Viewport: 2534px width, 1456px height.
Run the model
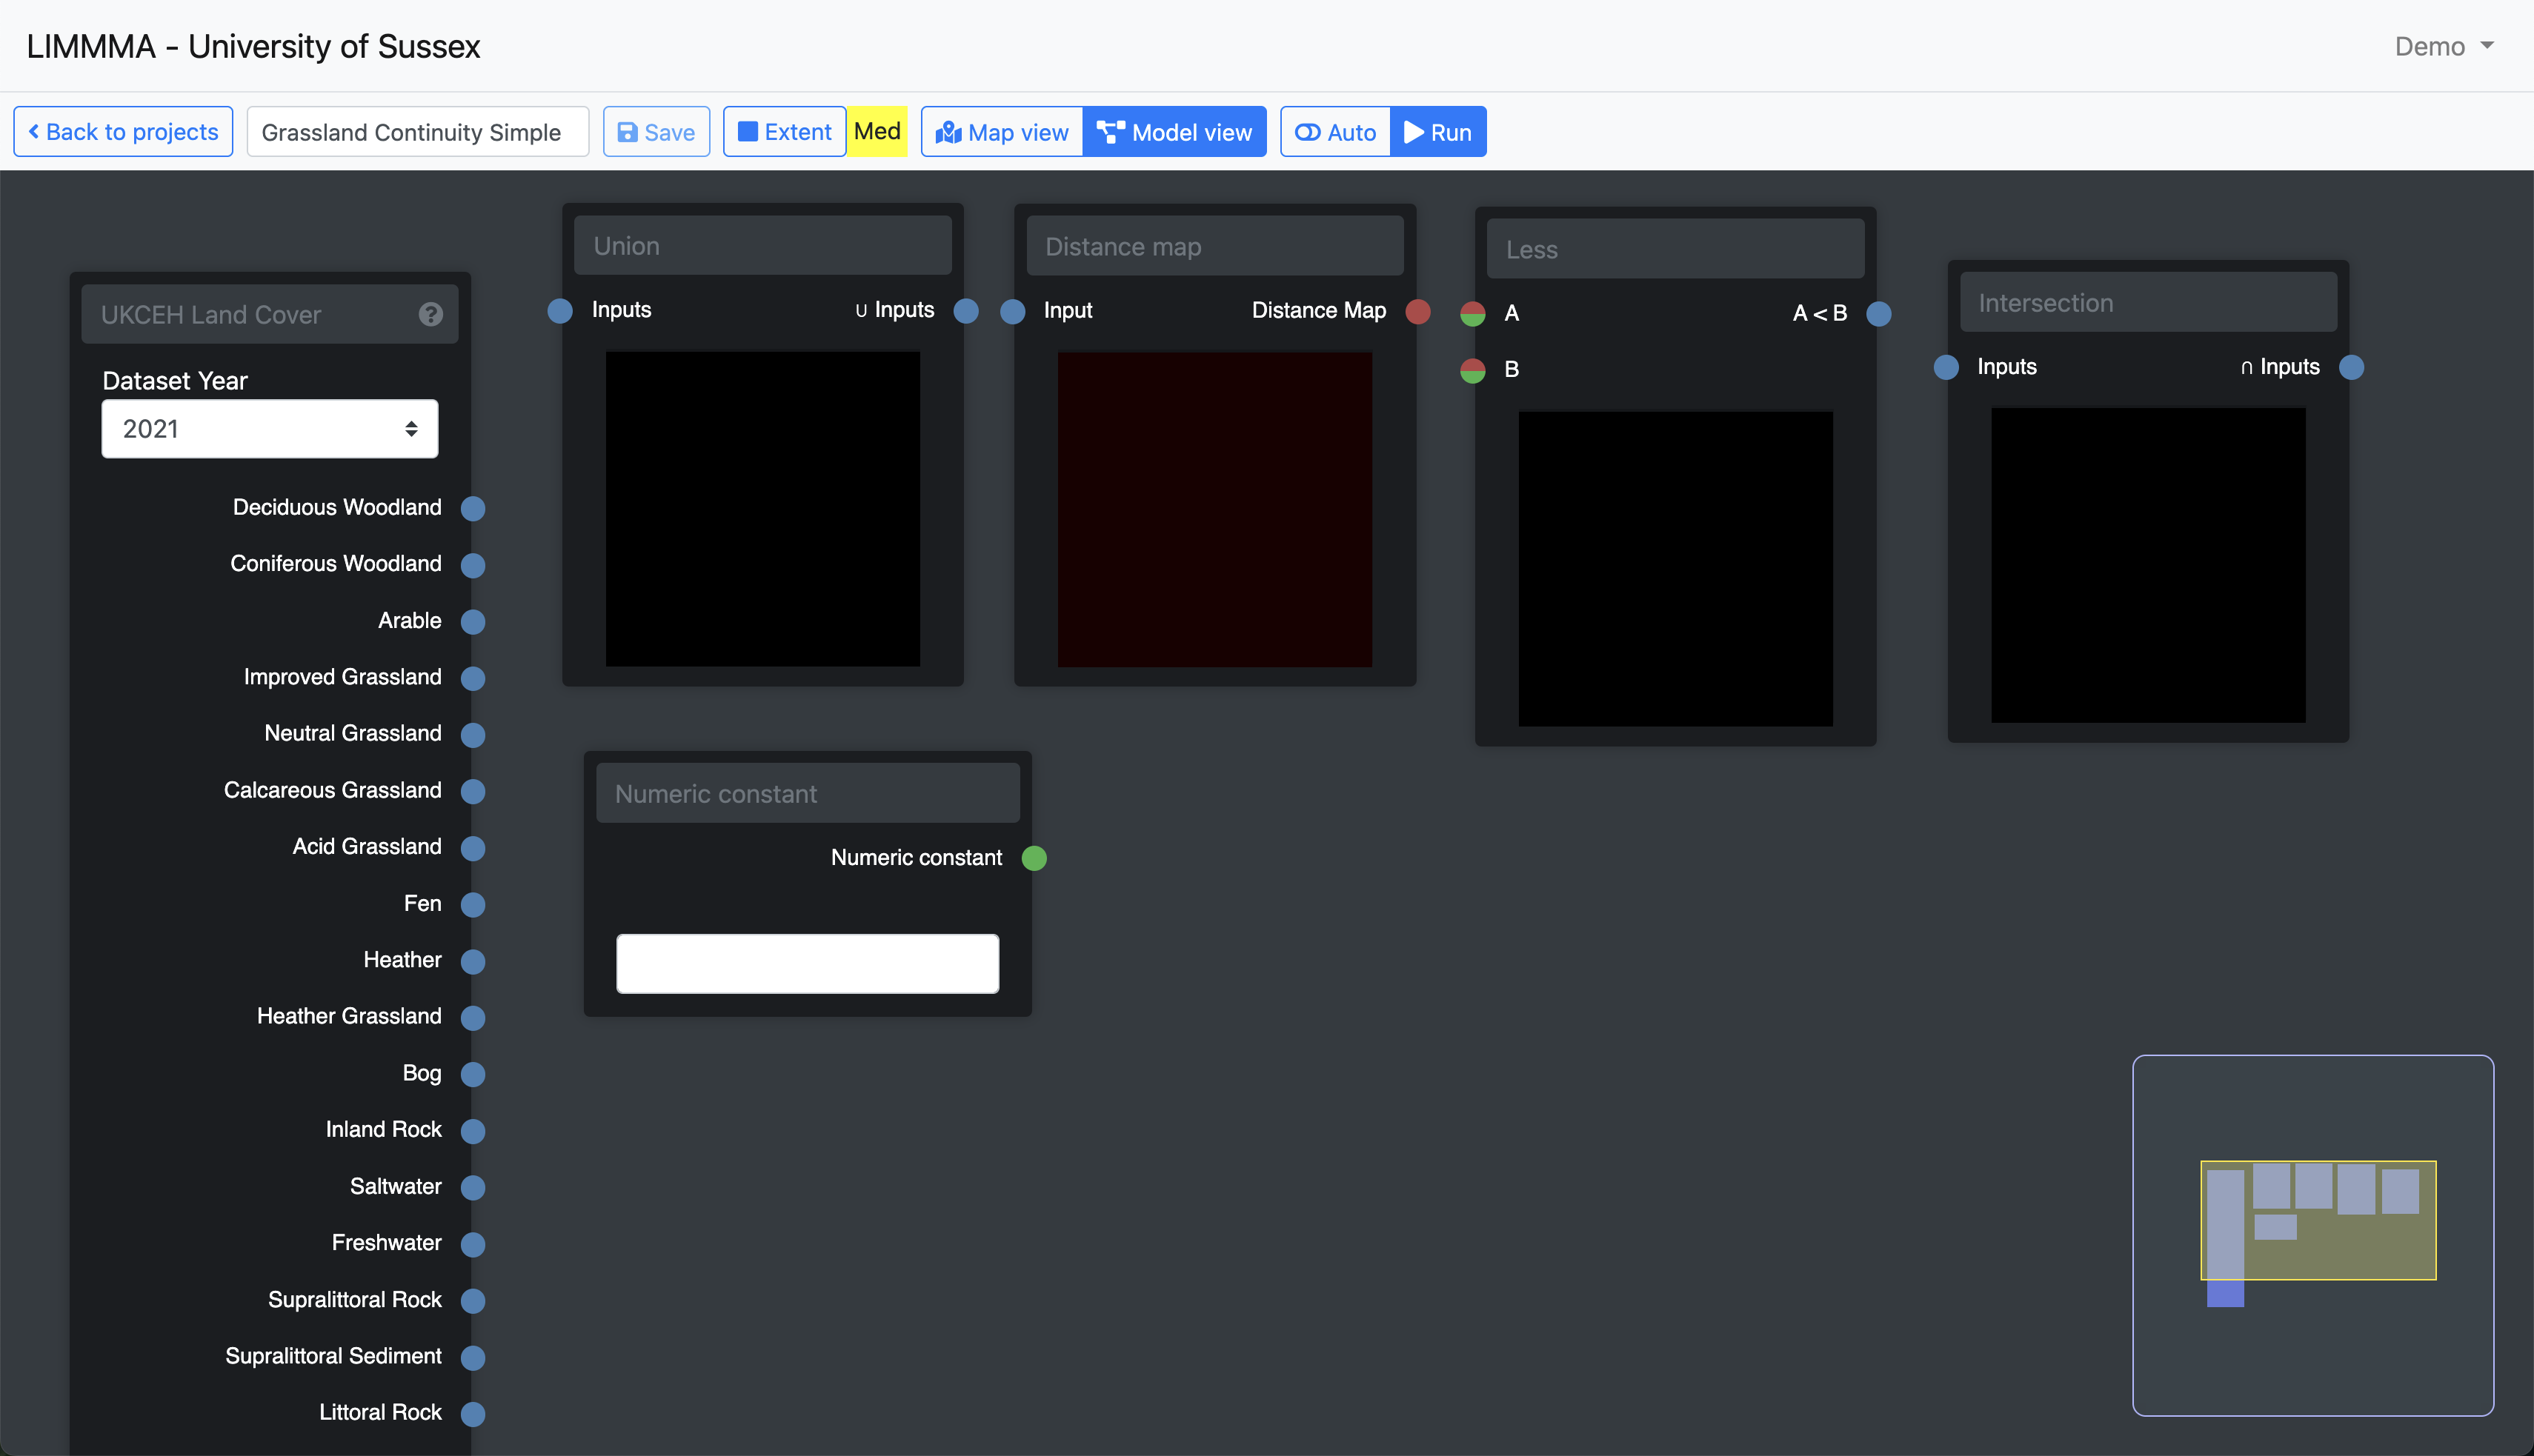coord(1437,132)
